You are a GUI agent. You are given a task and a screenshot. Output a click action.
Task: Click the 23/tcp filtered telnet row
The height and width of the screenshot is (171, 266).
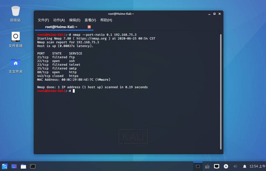coord(59,65)
